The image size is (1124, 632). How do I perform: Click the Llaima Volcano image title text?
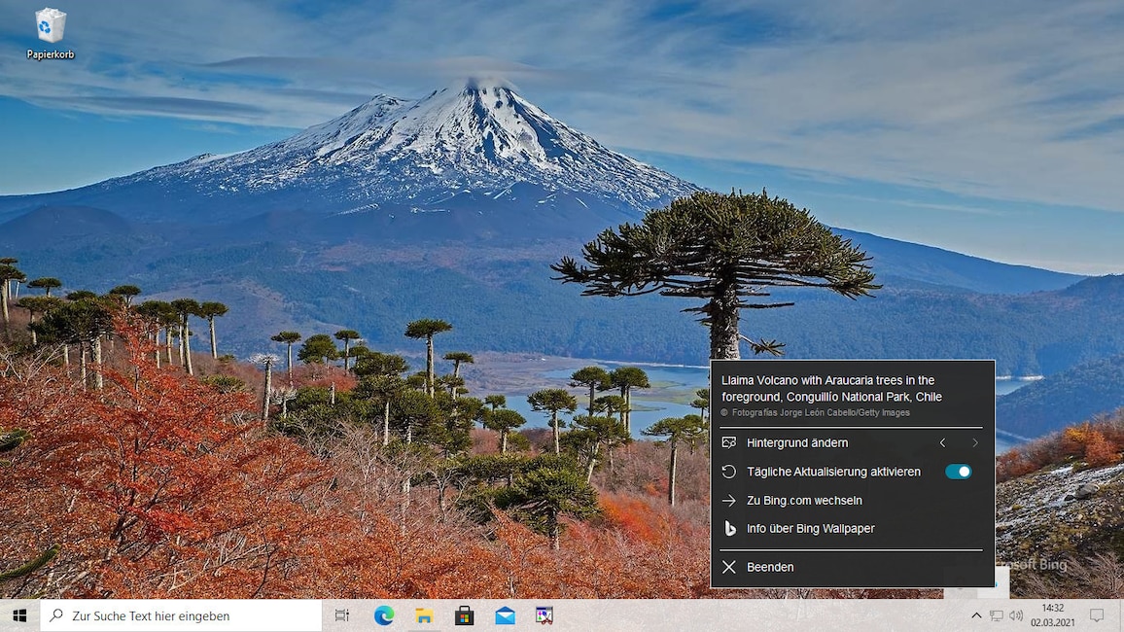[x=831, y=388]
